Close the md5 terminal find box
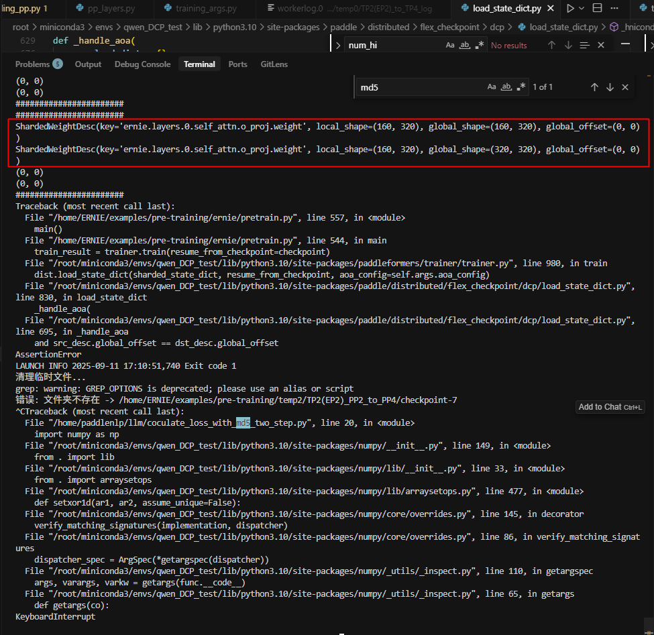The height and width of the screenshot is (635, 654). point(625,87)
